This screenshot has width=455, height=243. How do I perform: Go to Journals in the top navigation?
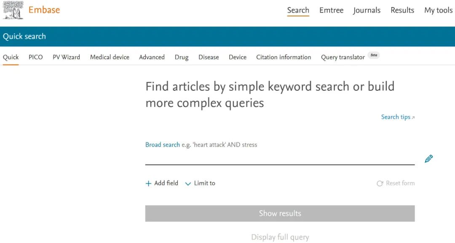pos(367,10)
